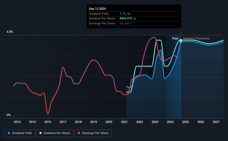Click the No data earnings value

coord(125,23)
